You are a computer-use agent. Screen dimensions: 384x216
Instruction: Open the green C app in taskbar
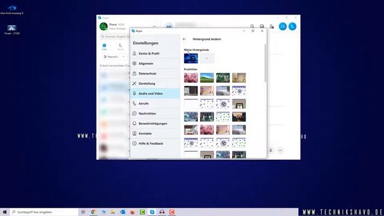(142, 212)
